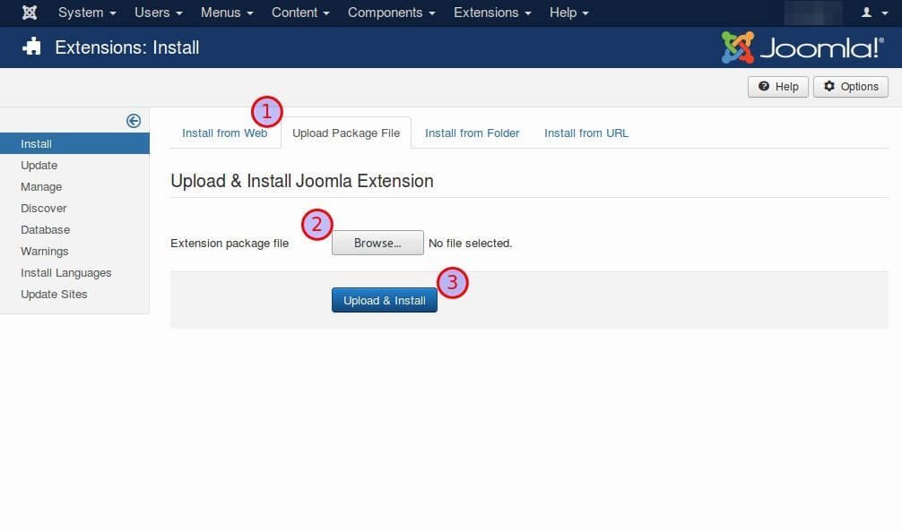Screen dimensions: 902x531
Task: Open the Components menu
Action: (x=391, y=13)
